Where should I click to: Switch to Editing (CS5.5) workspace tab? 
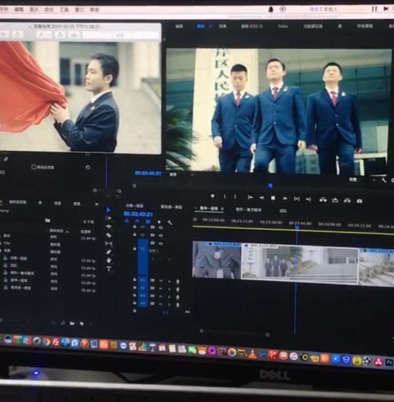point(252,26)
